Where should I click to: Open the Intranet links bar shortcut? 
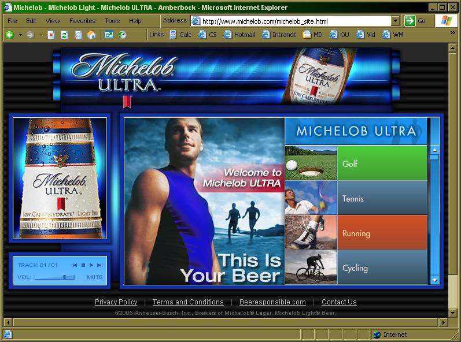click(278, 35)
